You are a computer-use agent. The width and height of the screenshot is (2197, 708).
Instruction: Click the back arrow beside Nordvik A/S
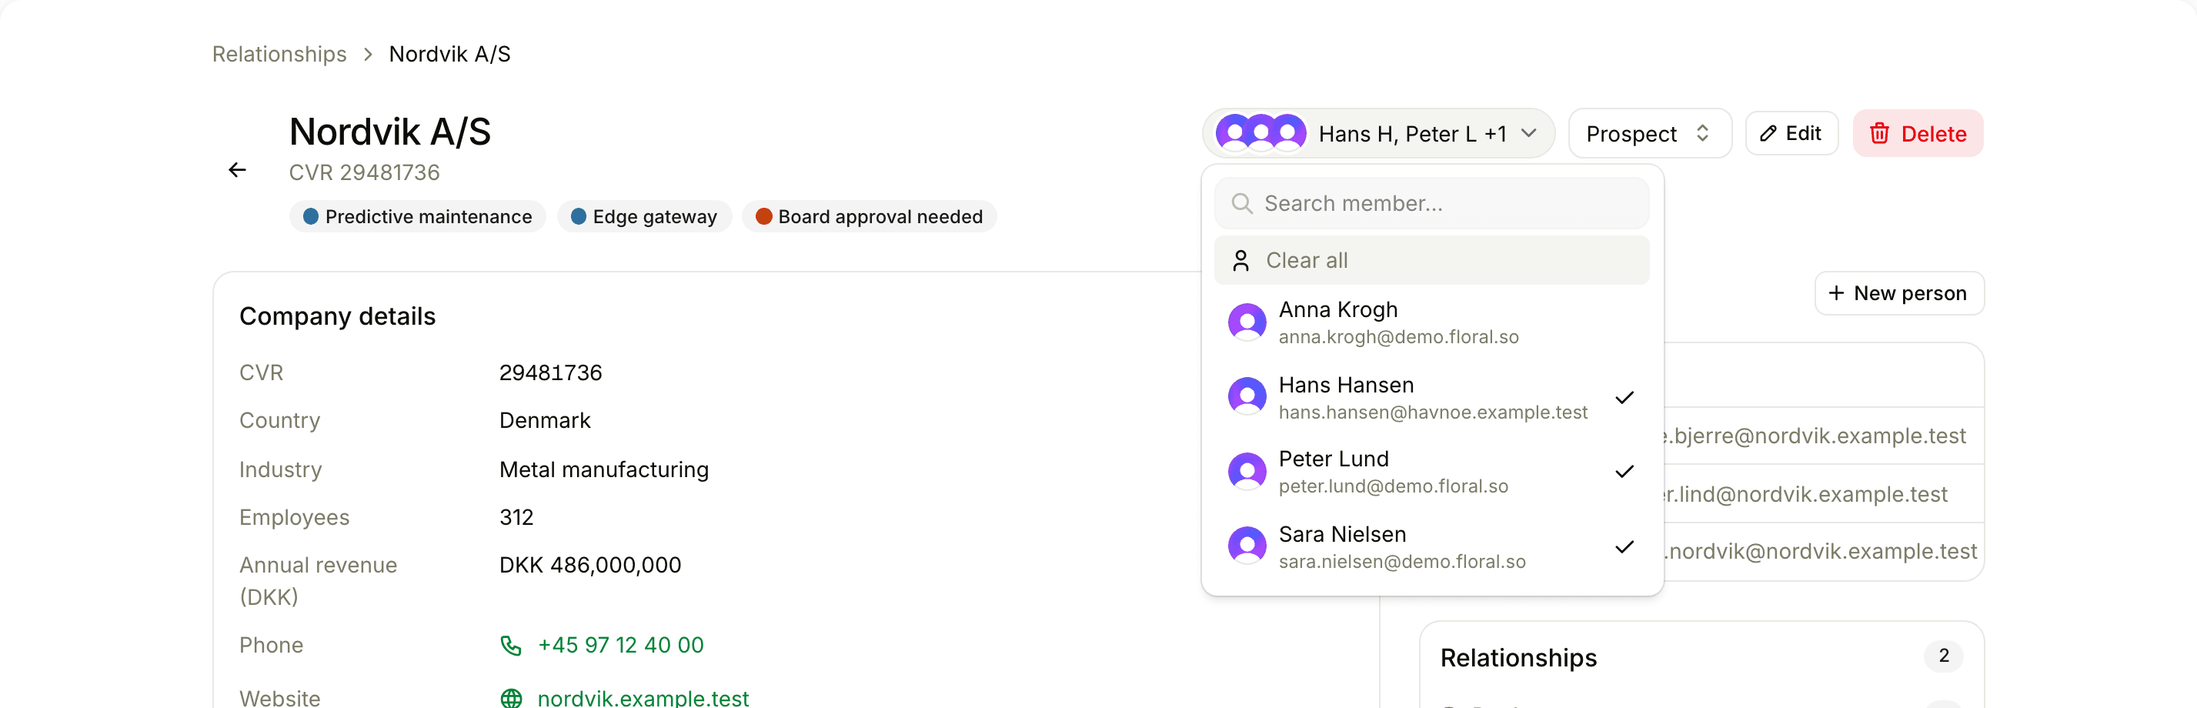(x=237, y=171)
